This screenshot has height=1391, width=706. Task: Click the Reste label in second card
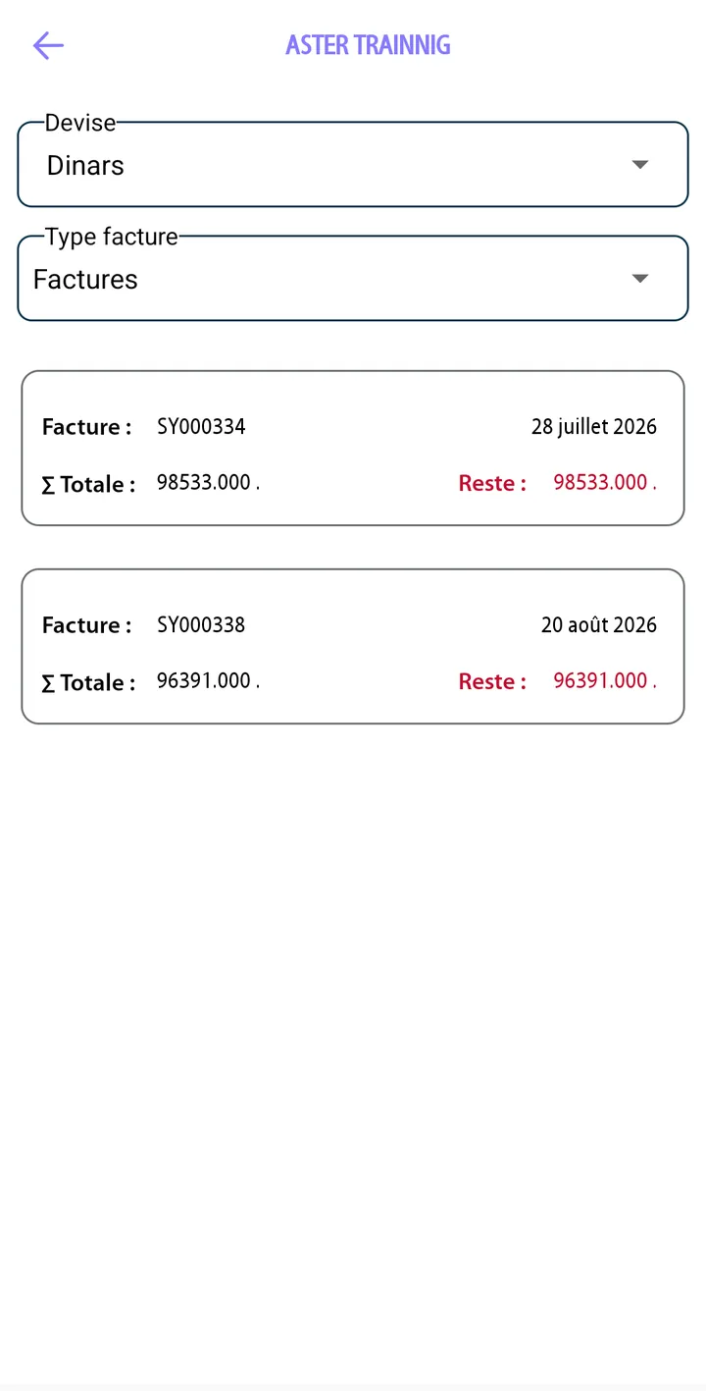coord(492,681)
